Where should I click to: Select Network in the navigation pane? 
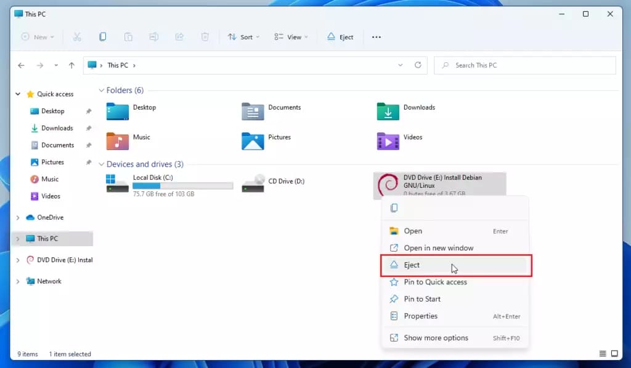[49, 281]
